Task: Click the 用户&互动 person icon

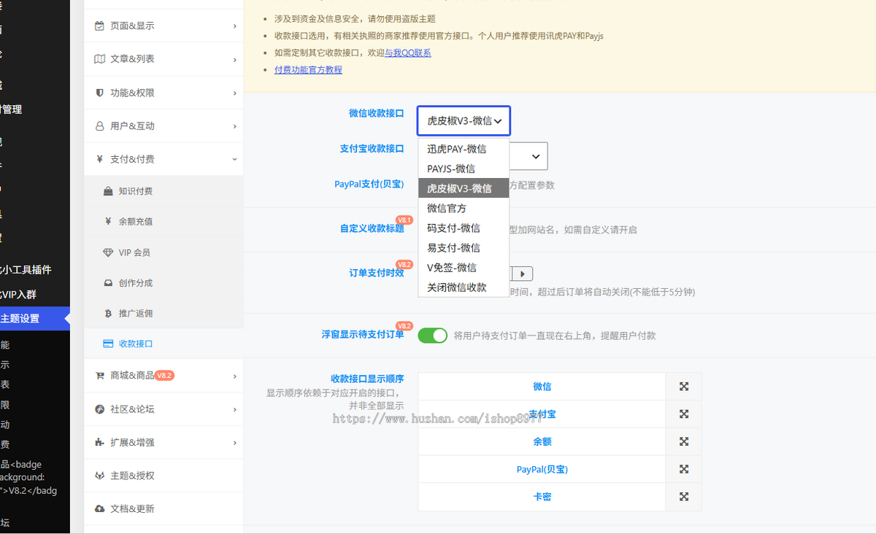Action: 100,126
